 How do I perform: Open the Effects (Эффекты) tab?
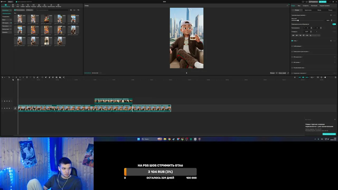point(28,6)
